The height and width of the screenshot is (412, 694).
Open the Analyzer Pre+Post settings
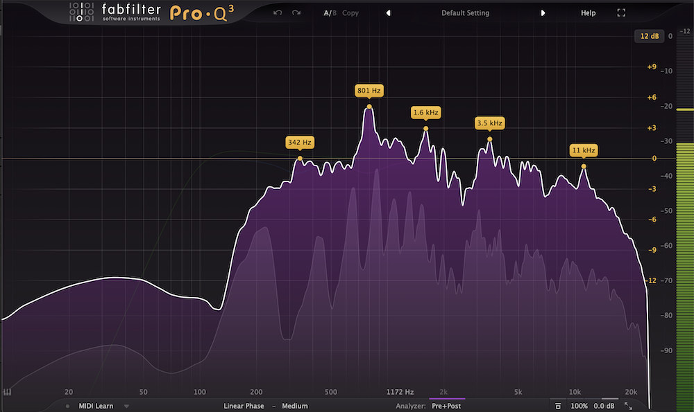click(446, 406)
